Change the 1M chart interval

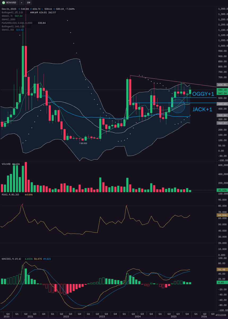pos(29,2)
